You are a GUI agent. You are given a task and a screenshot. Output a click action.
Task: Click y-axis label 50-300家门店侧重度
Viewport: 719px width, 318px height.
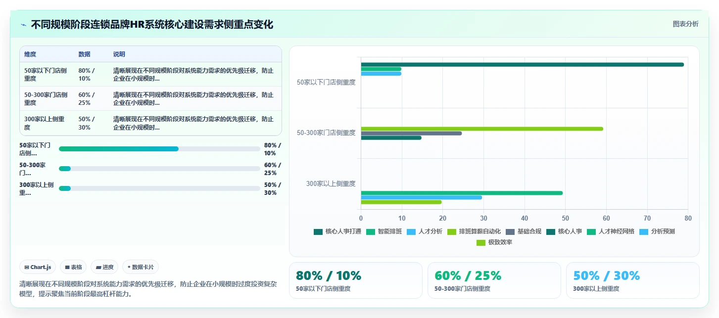(x=326, y=133)
